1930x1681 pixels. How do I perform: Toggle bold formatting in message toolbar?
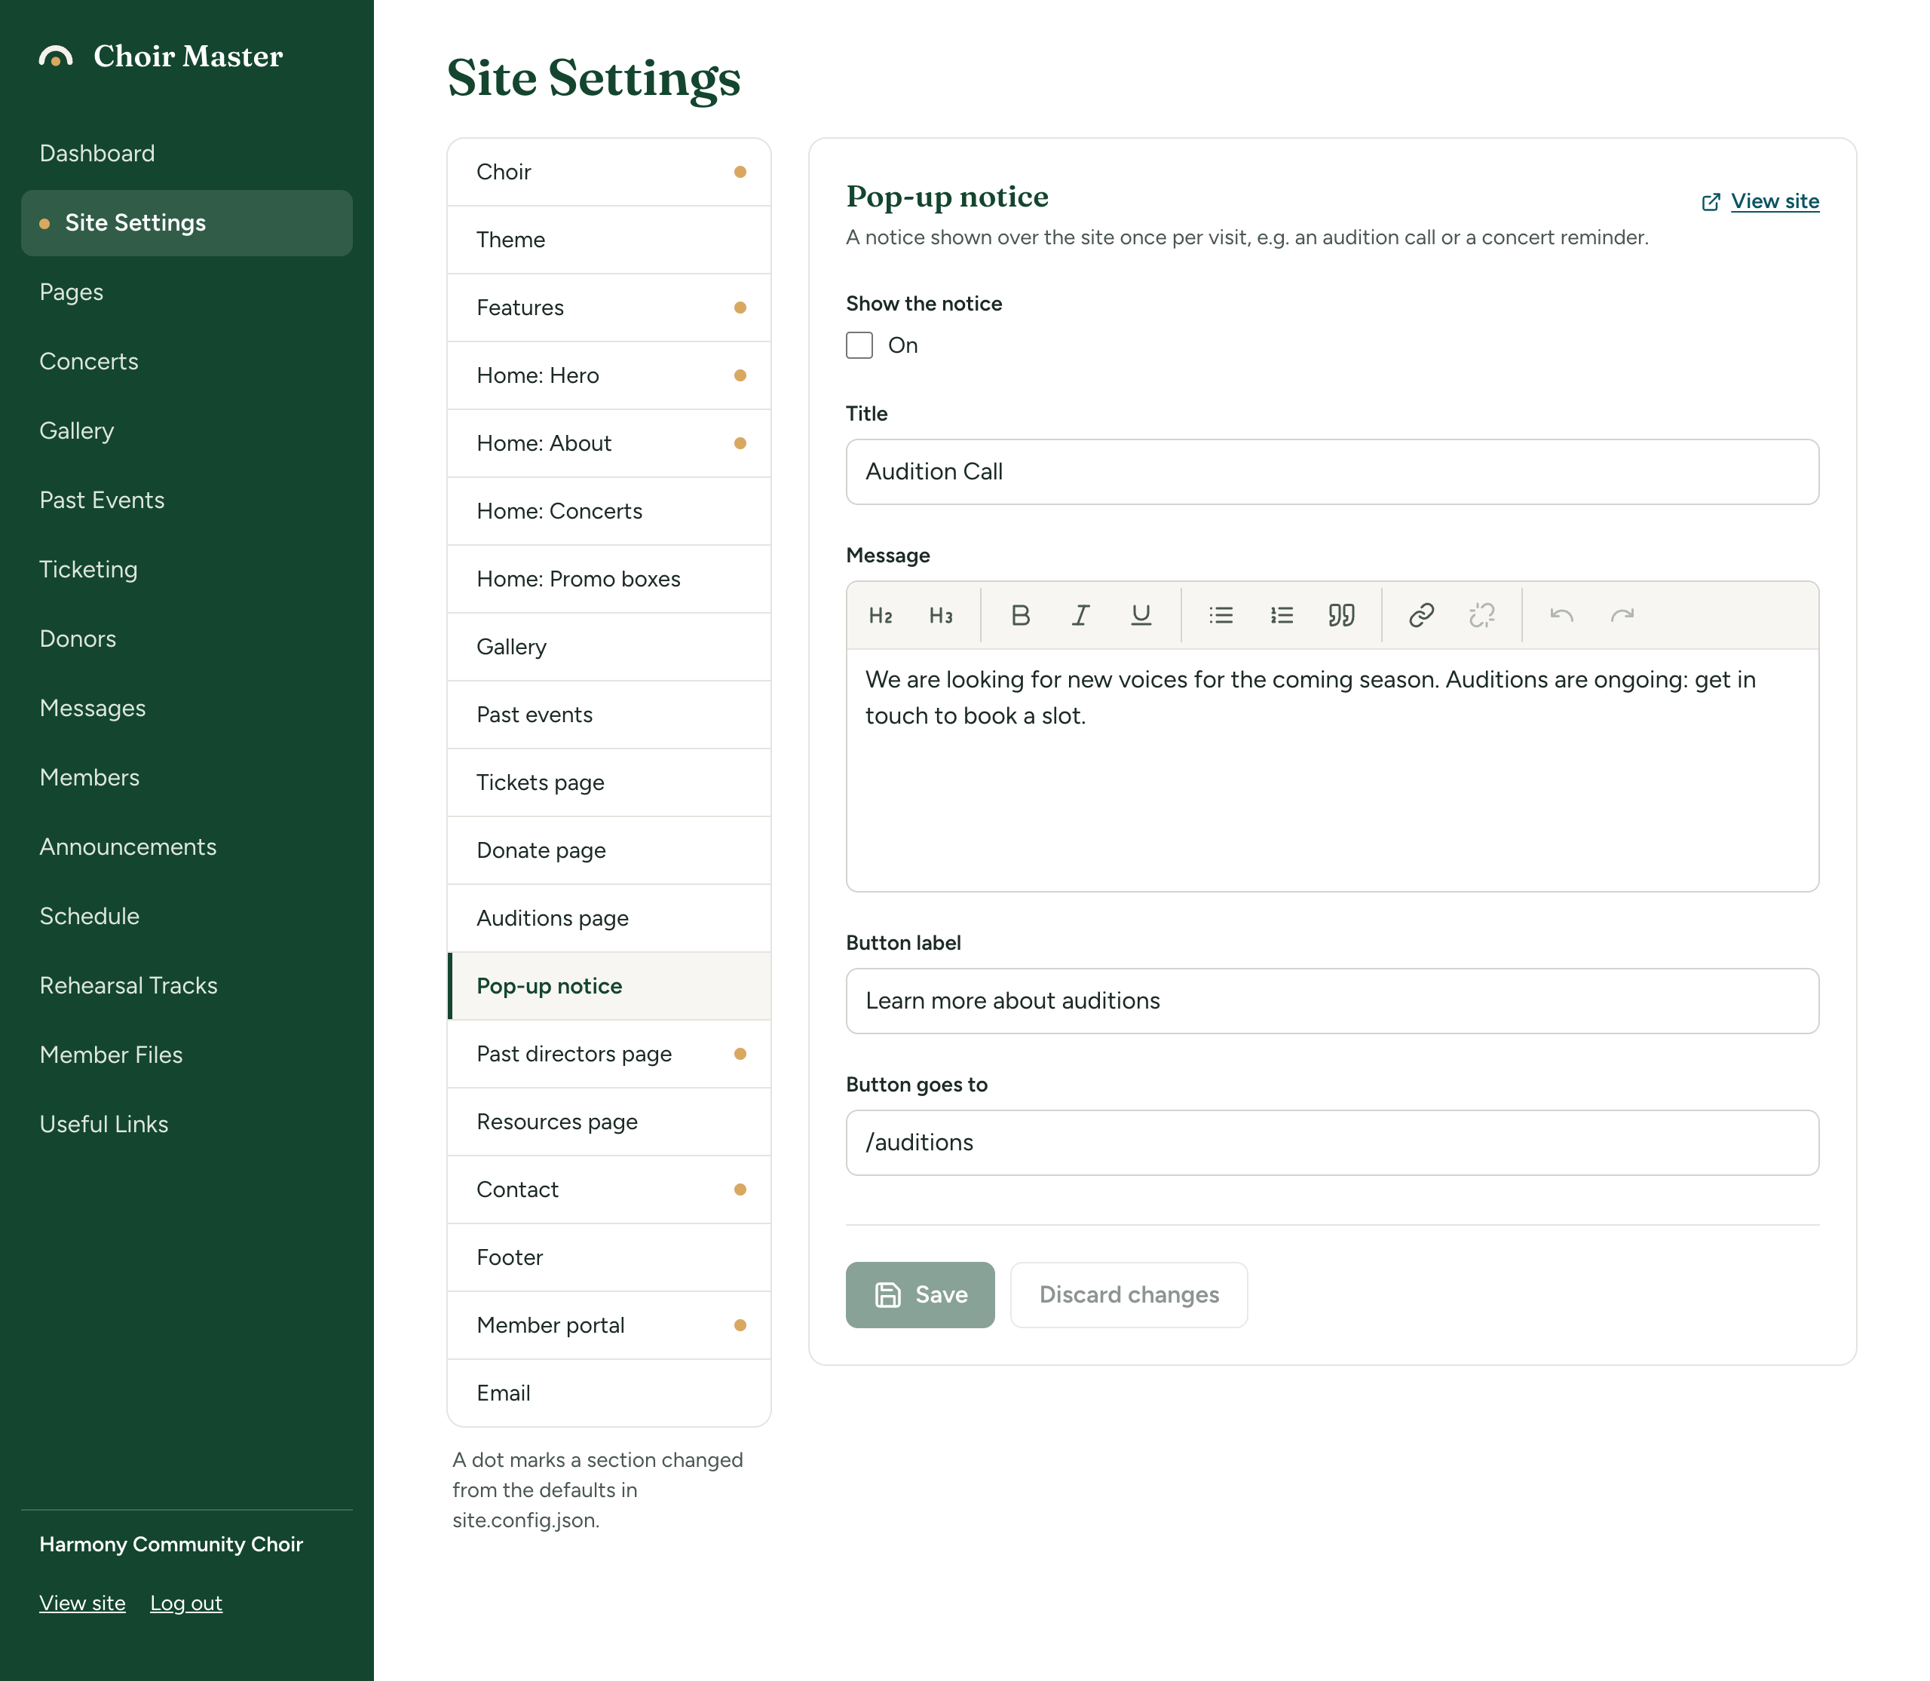[x=1020, y=615]
